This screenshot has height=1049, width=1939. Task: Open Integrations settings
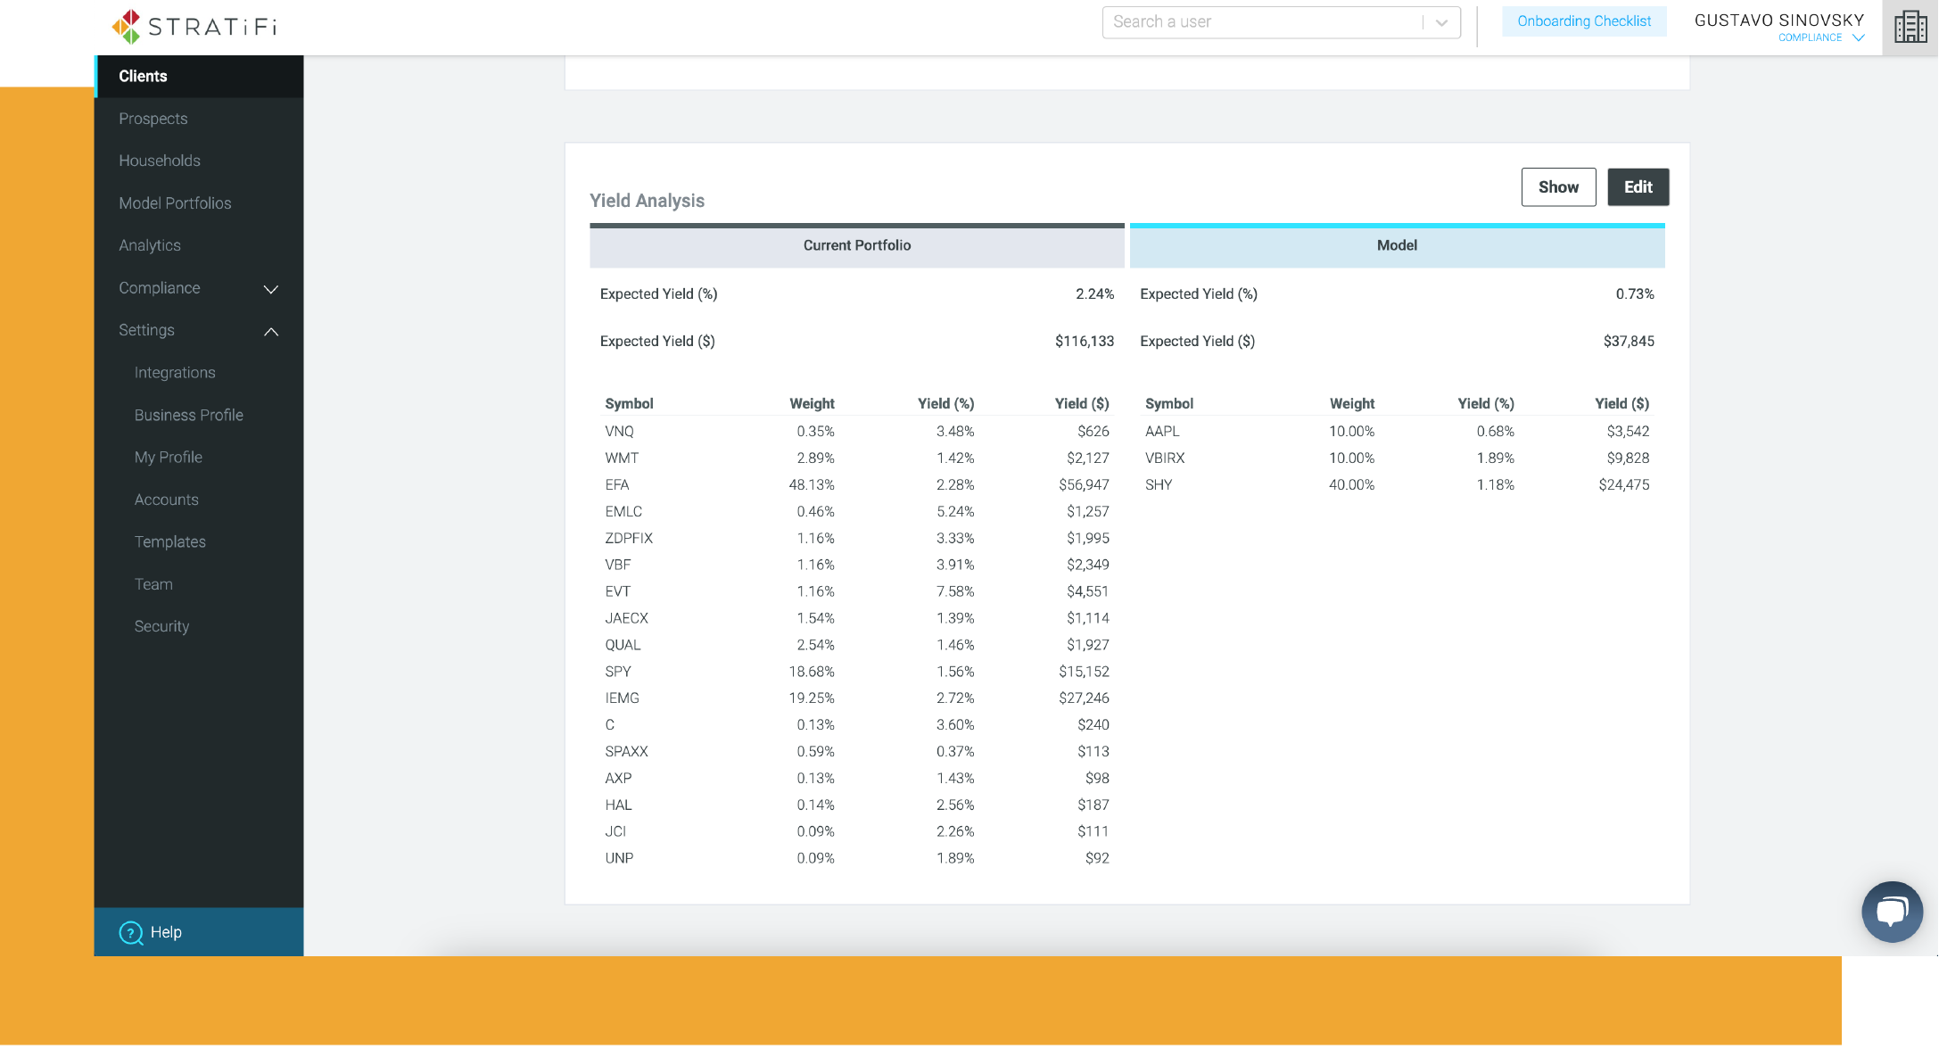pos(175,373)
